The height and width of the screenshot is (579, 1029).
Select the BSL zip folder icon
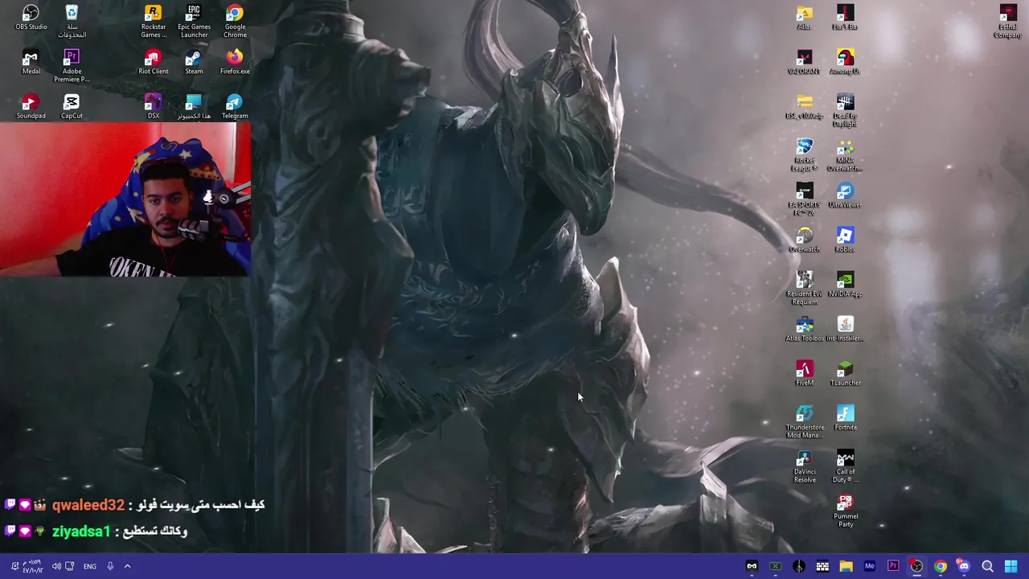click(804, 106)
